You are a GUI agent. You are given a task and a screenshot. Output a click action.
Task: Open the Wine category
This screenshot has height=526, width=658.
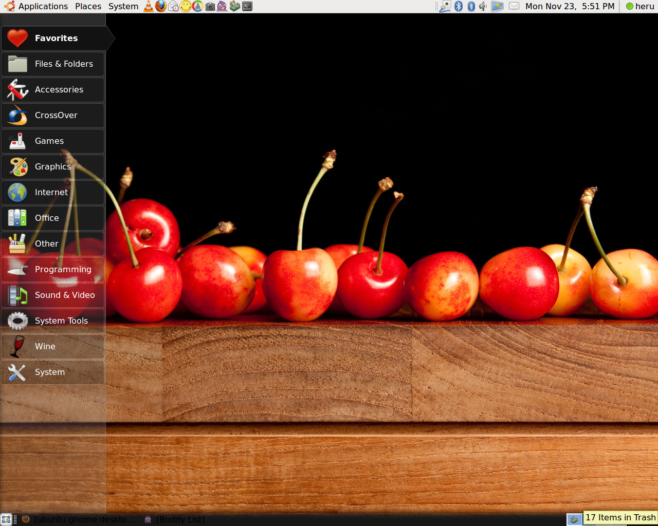point(53,347)
